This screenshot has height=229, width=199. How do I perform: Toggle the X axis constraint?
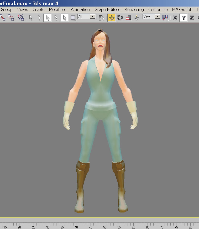click(x=175, y=18)
